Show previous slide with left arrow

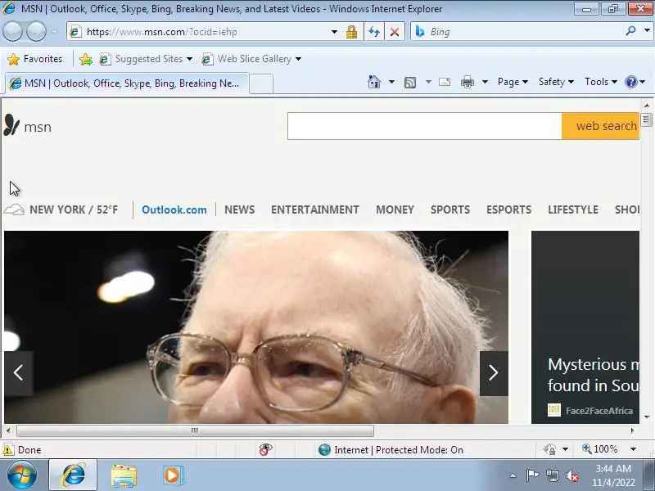18,373
